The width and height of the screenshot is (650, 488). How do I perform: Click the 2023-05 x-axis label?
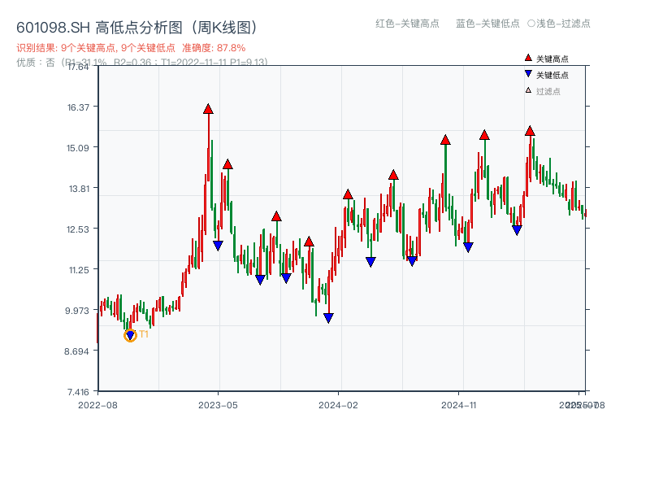click(x=218, y=405)
